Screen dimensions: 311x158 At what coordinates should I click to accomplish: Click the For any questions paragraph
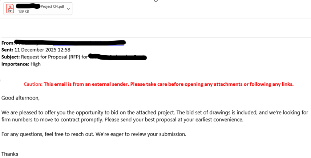point(94,134)
